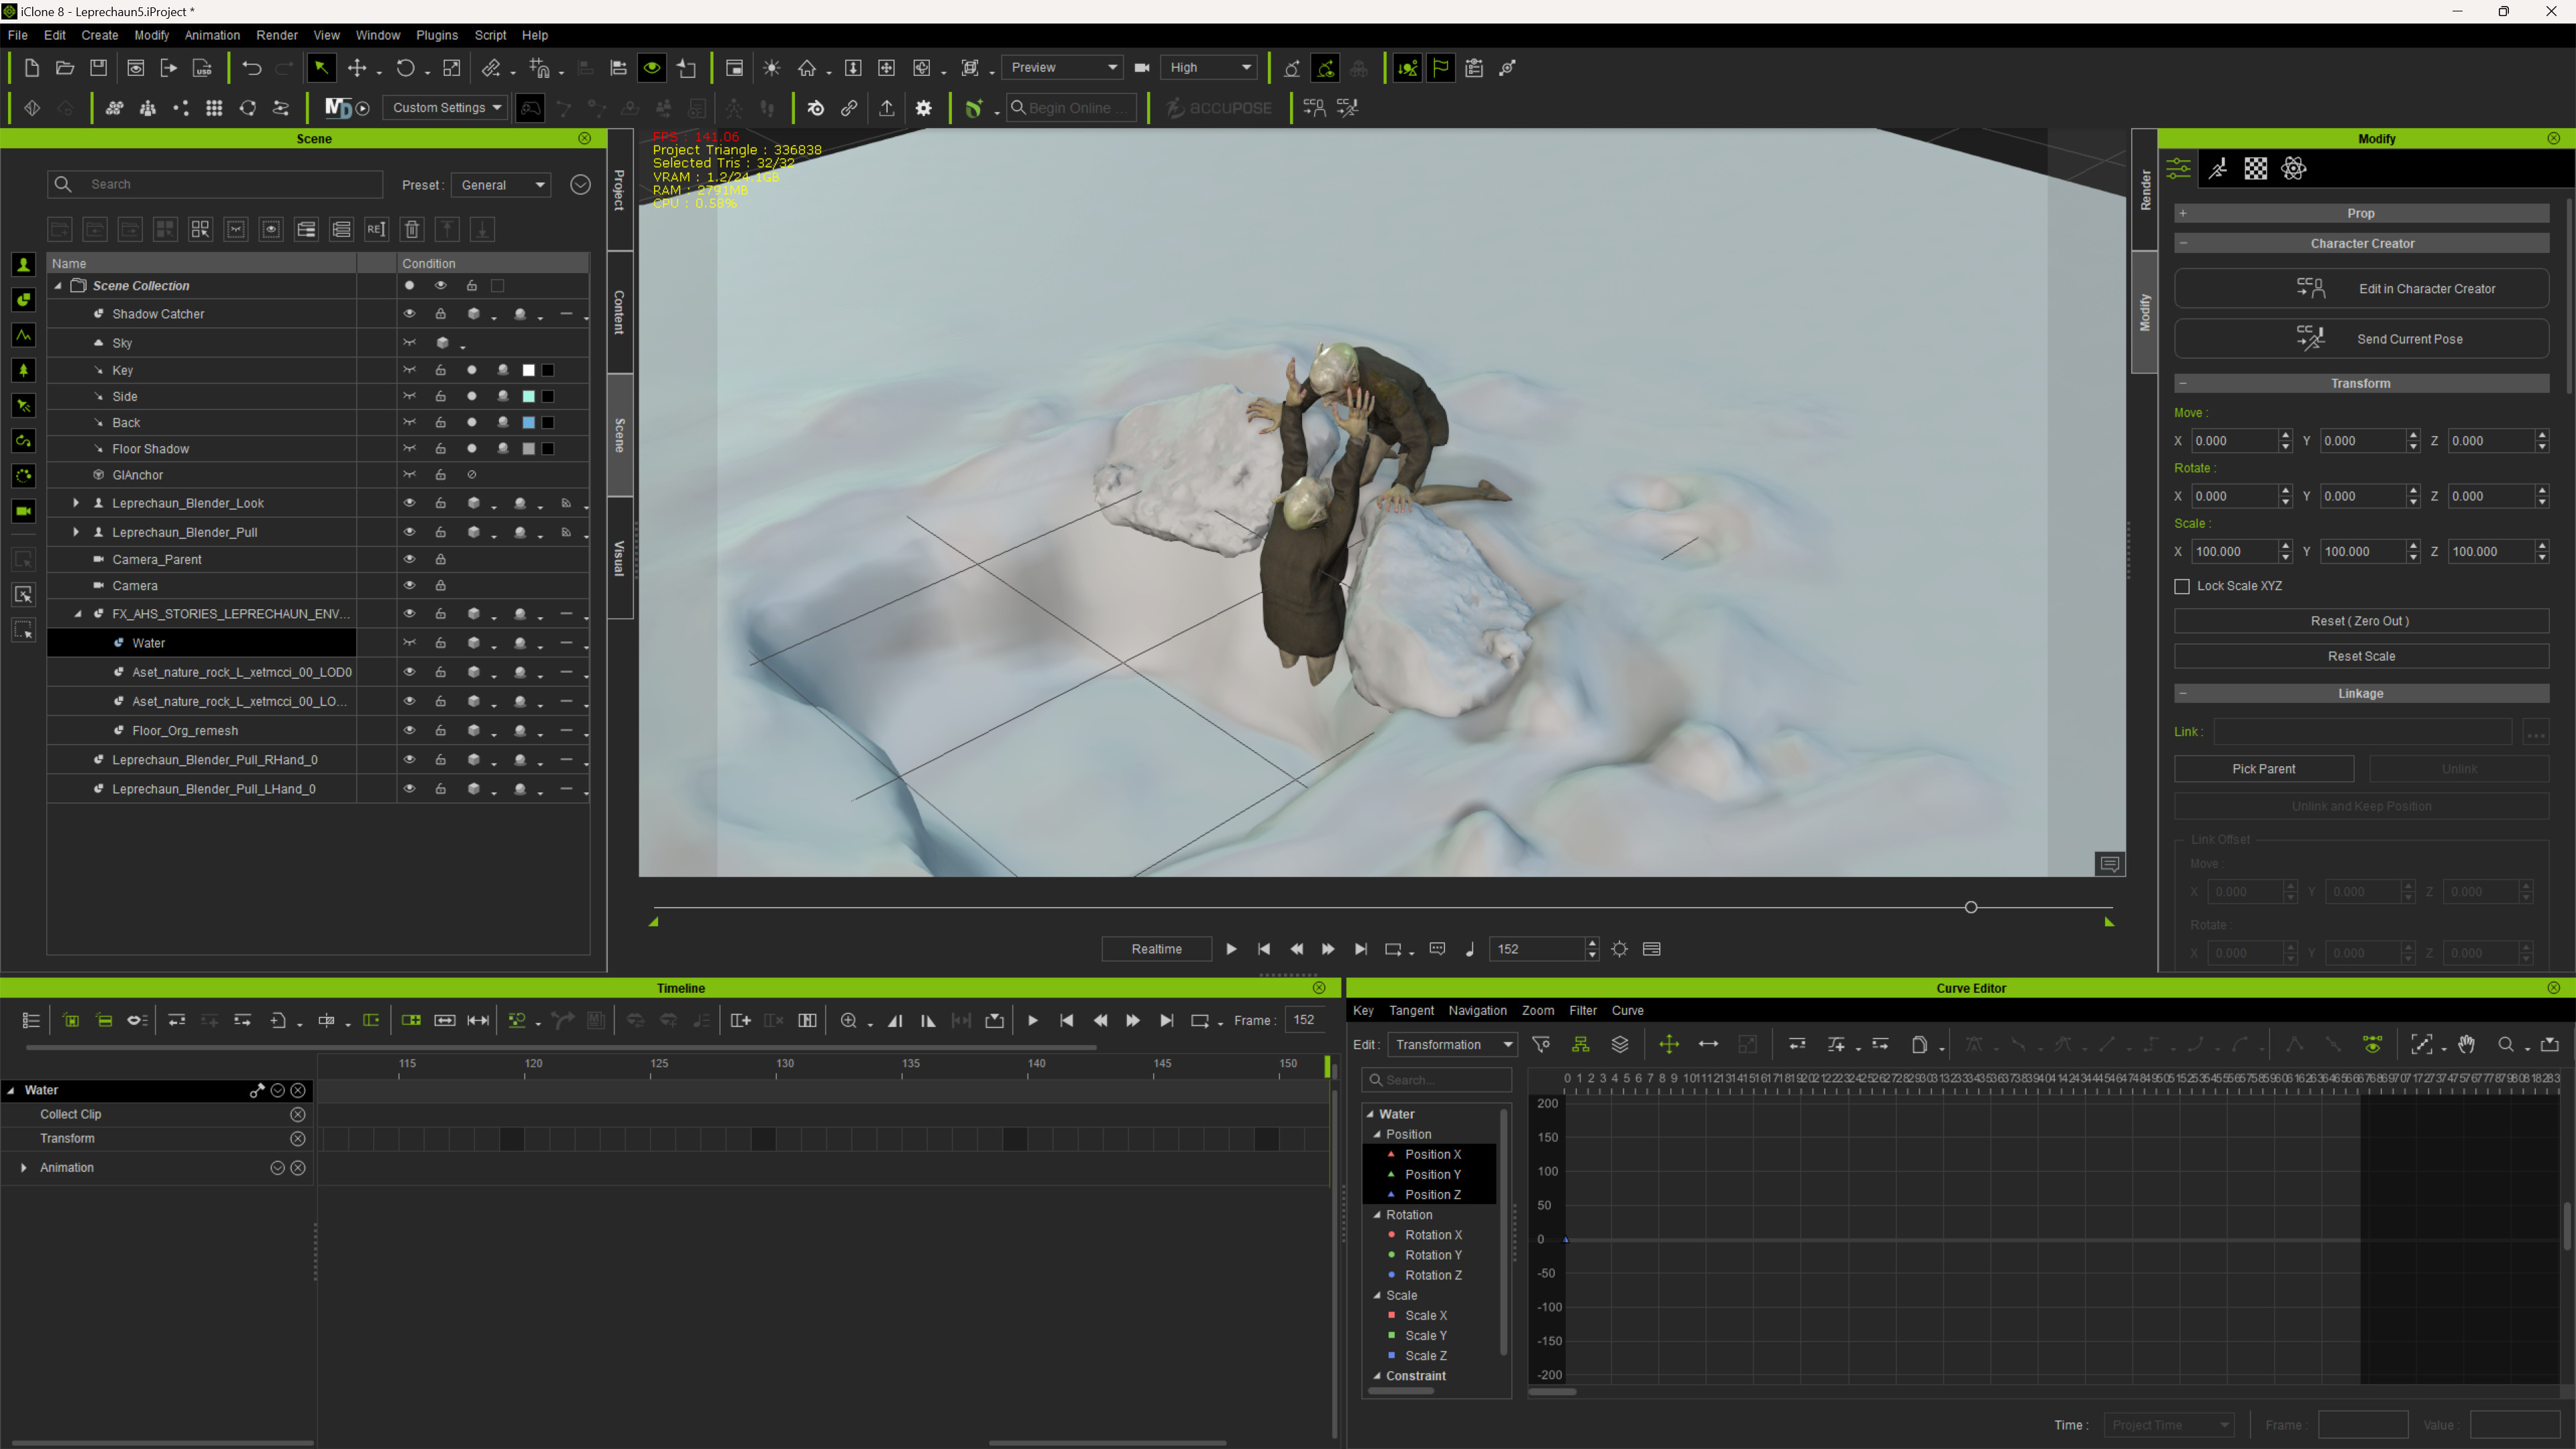2576x1449 pixels.
Task: Select the Move object tool
Action: coord(357,68)
